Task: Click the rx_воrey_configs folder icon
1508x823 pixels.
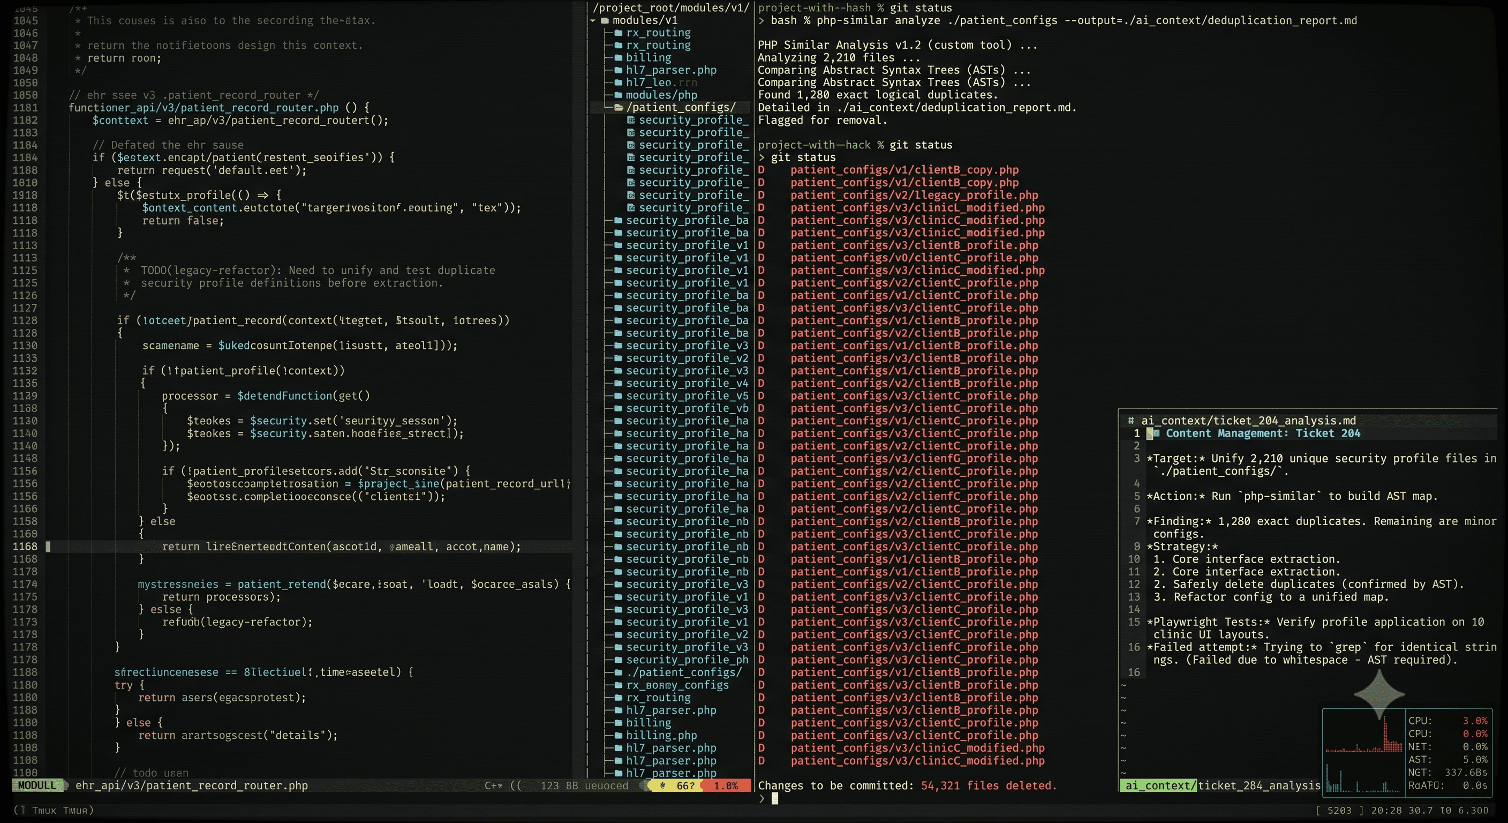Action: click(617, 685)
